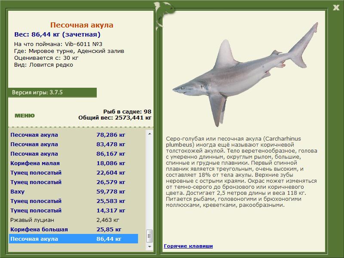Click the Вес: 86,44 кг (зачетная) text

click(57, 34)
